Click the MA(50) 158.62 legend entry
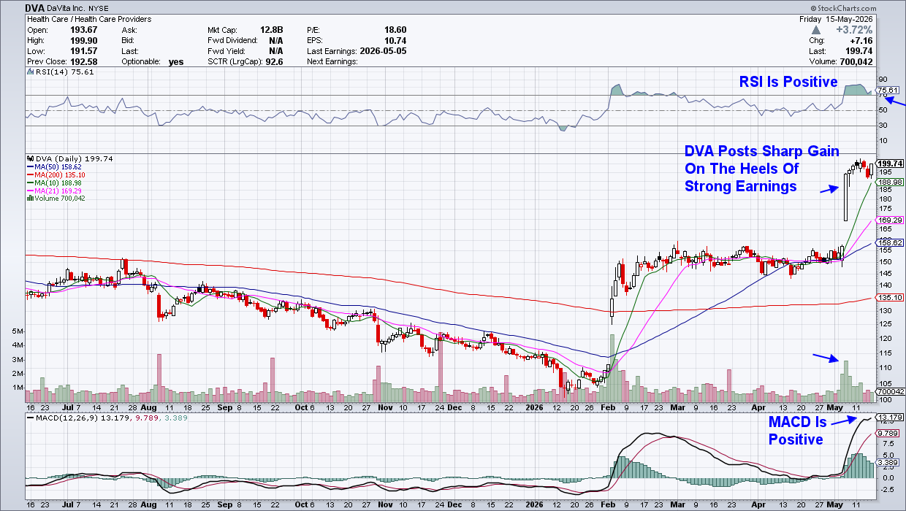Screen dimensions: 906x511 pos(55,167)
